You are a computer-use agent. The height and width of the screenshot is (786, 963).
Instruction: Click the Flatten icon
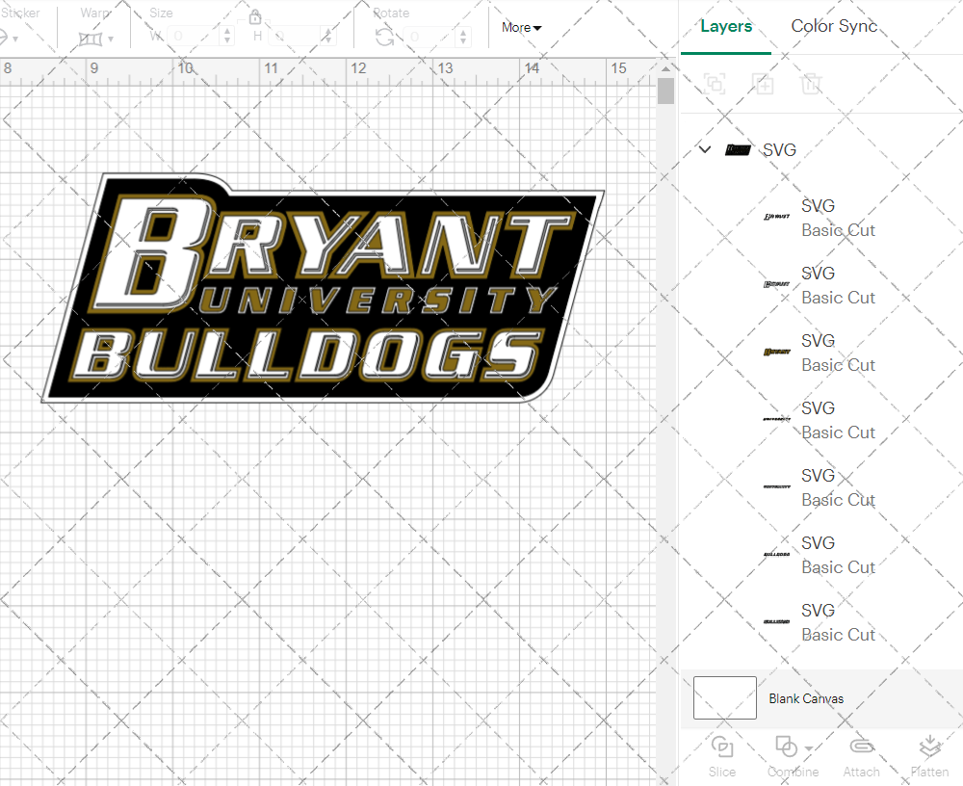click(x=930, y=753)
